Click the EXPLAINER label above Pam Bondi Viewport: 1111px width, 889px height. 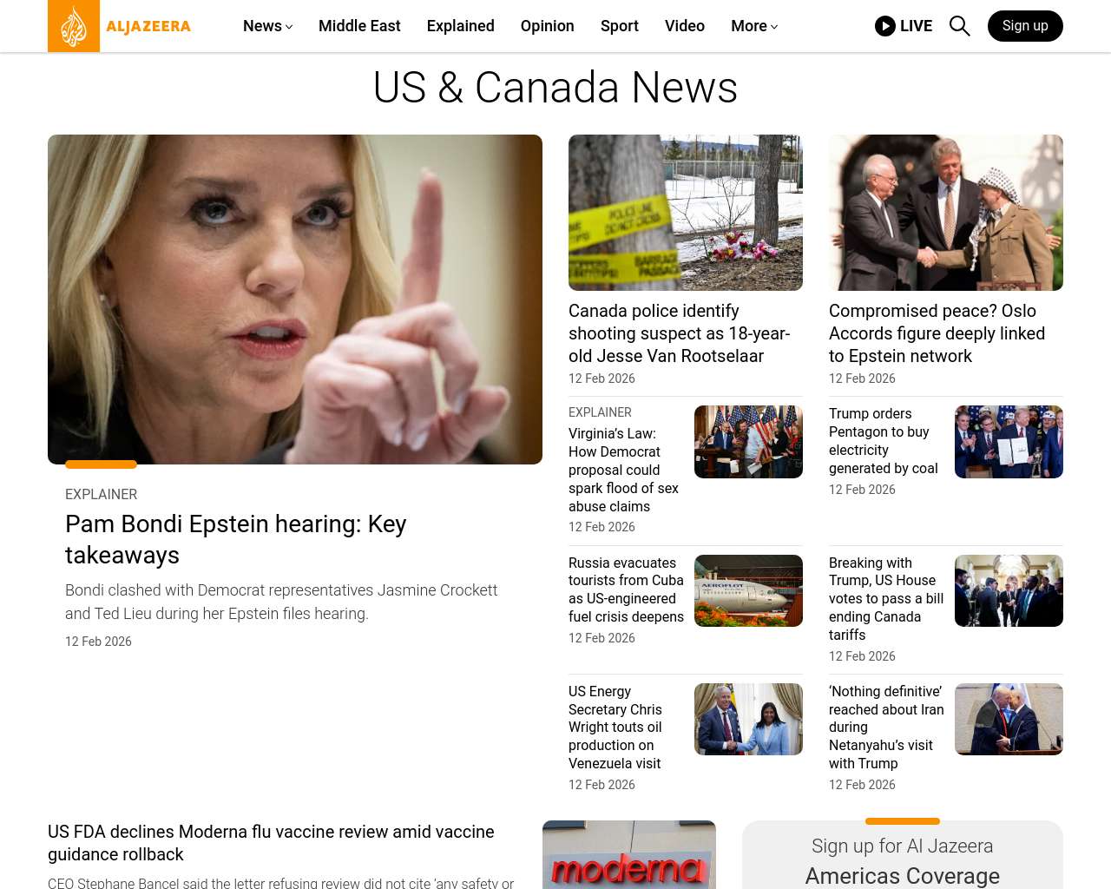tap(101, 494)
